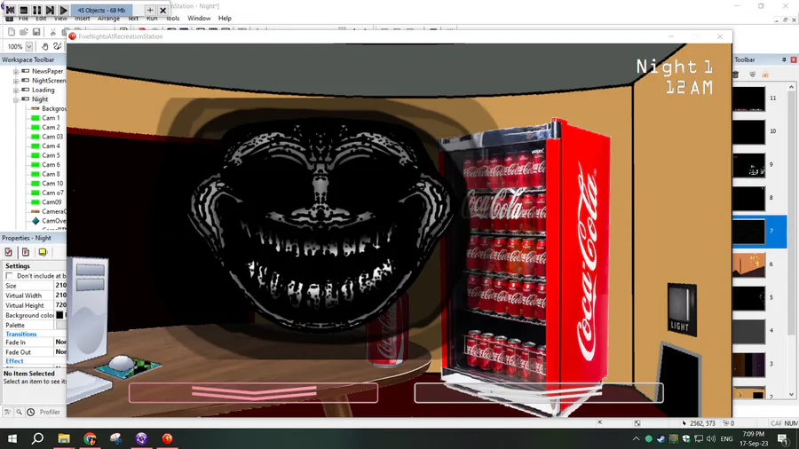Open the Run menu
Screen dimensions: 799x449
pyautogui.click(x=152, y=19)
